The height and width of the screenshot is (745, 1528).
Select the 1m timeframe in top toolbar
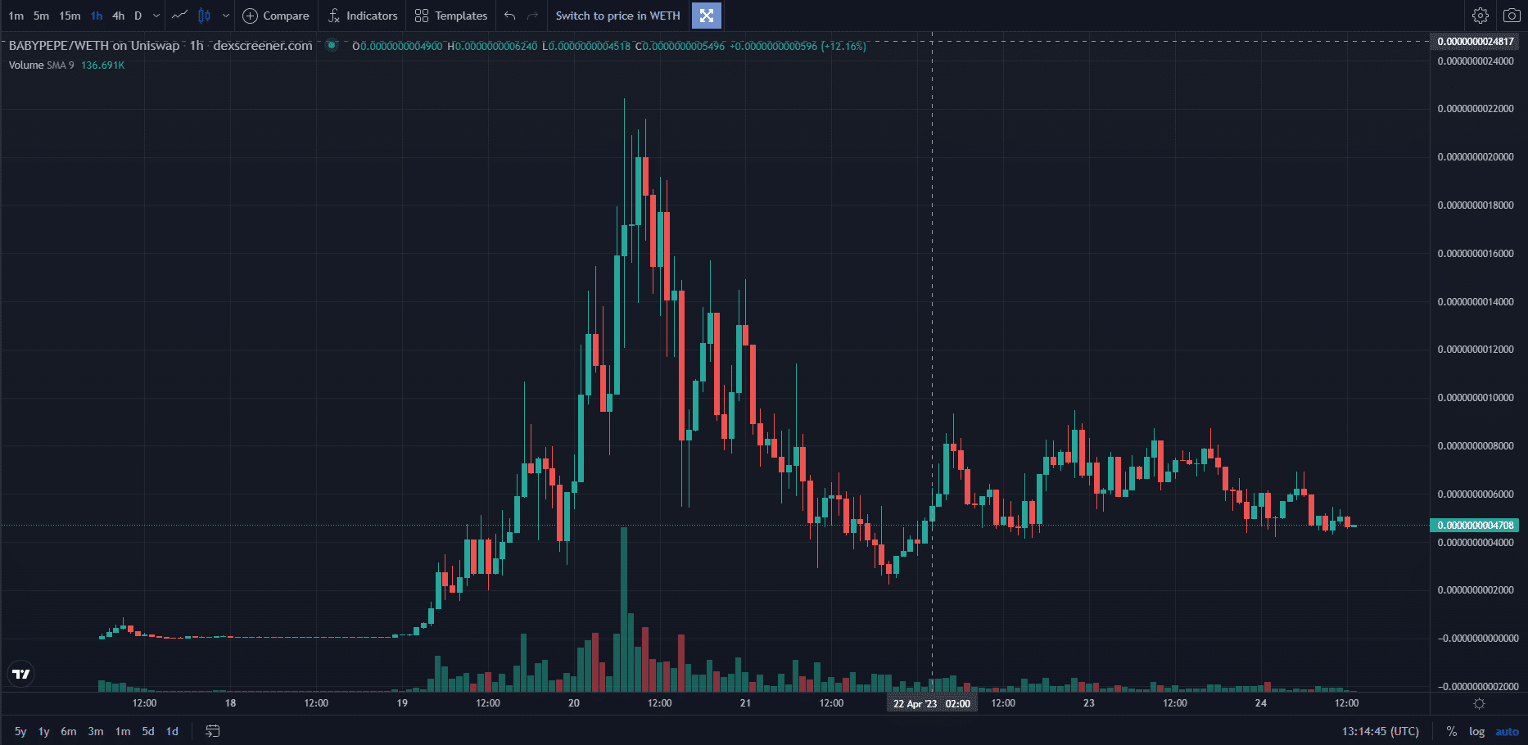click(16, 16)
